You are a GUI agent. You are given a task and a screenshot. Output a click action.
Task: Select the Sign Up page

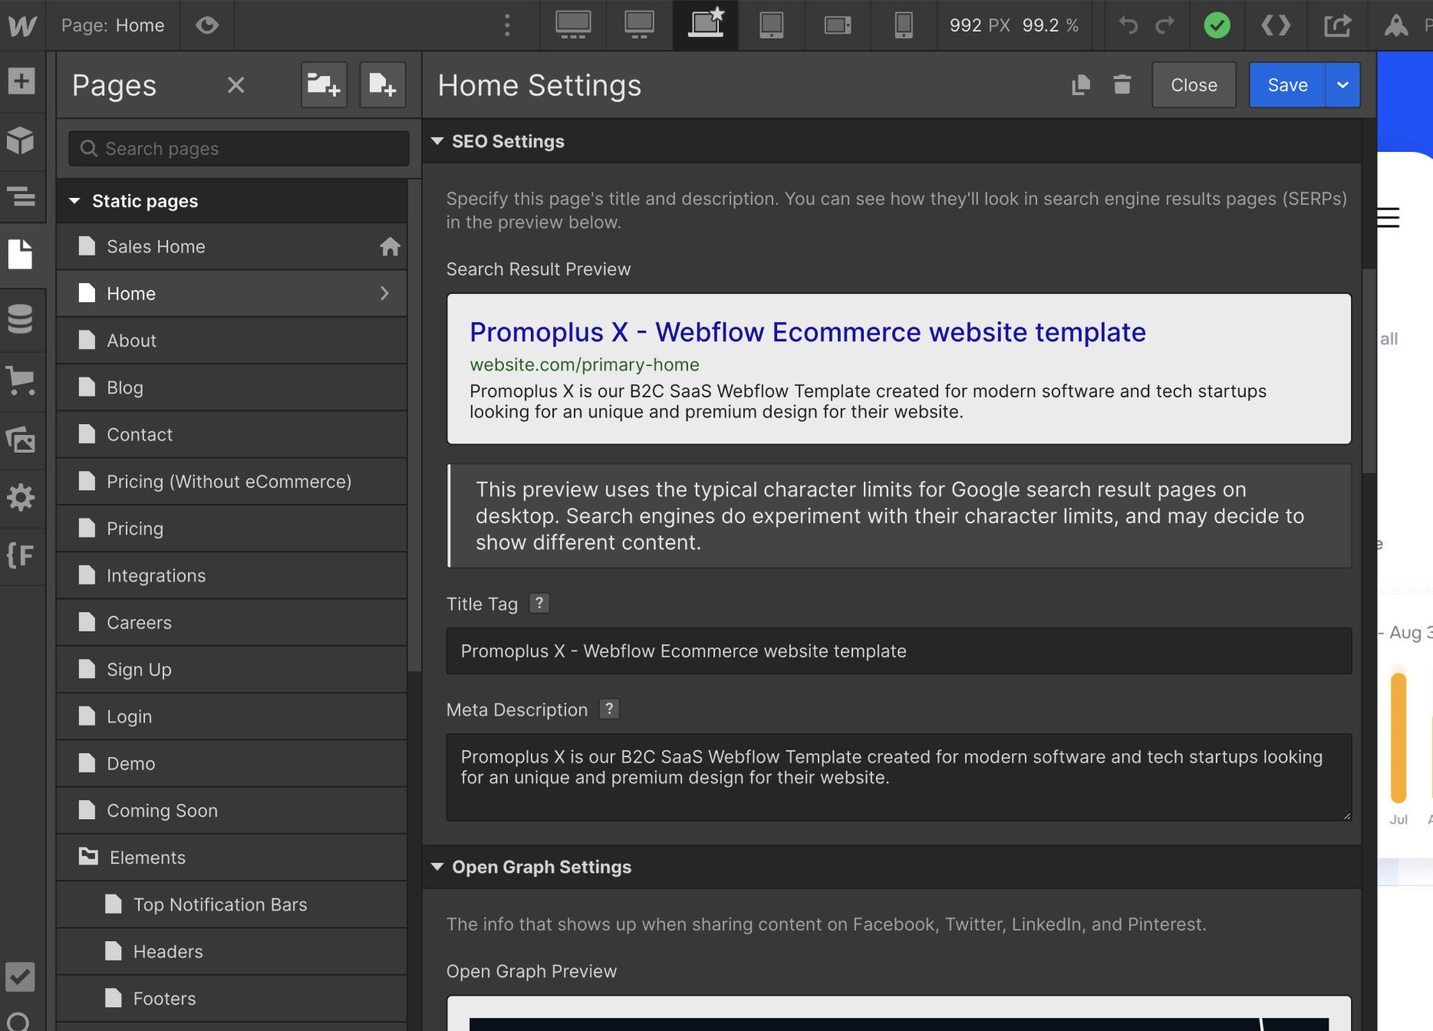pos(232,670)
